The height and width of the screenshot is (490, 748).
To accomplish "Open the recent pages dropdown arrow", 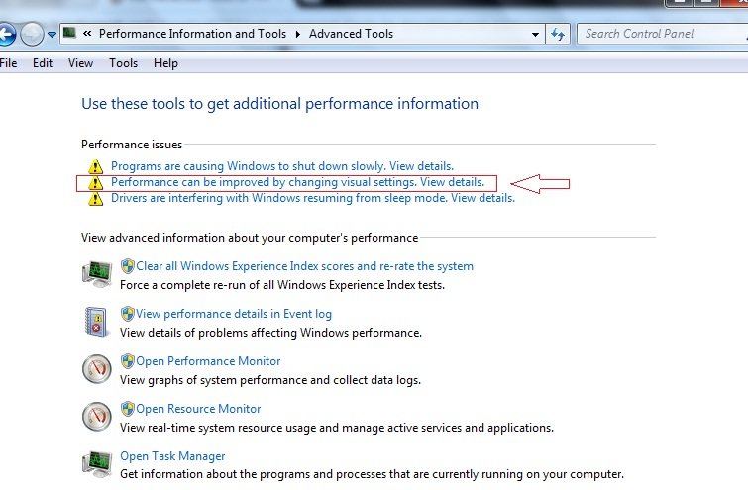I will 53,35.
